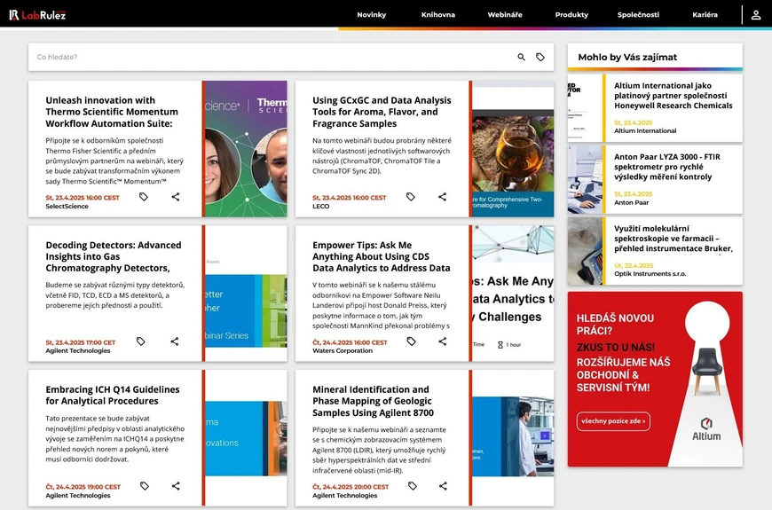Click date 'Čt, 24.4.2025 19:00 CEST'
This screenshot has width=772, height=510.
83,487
